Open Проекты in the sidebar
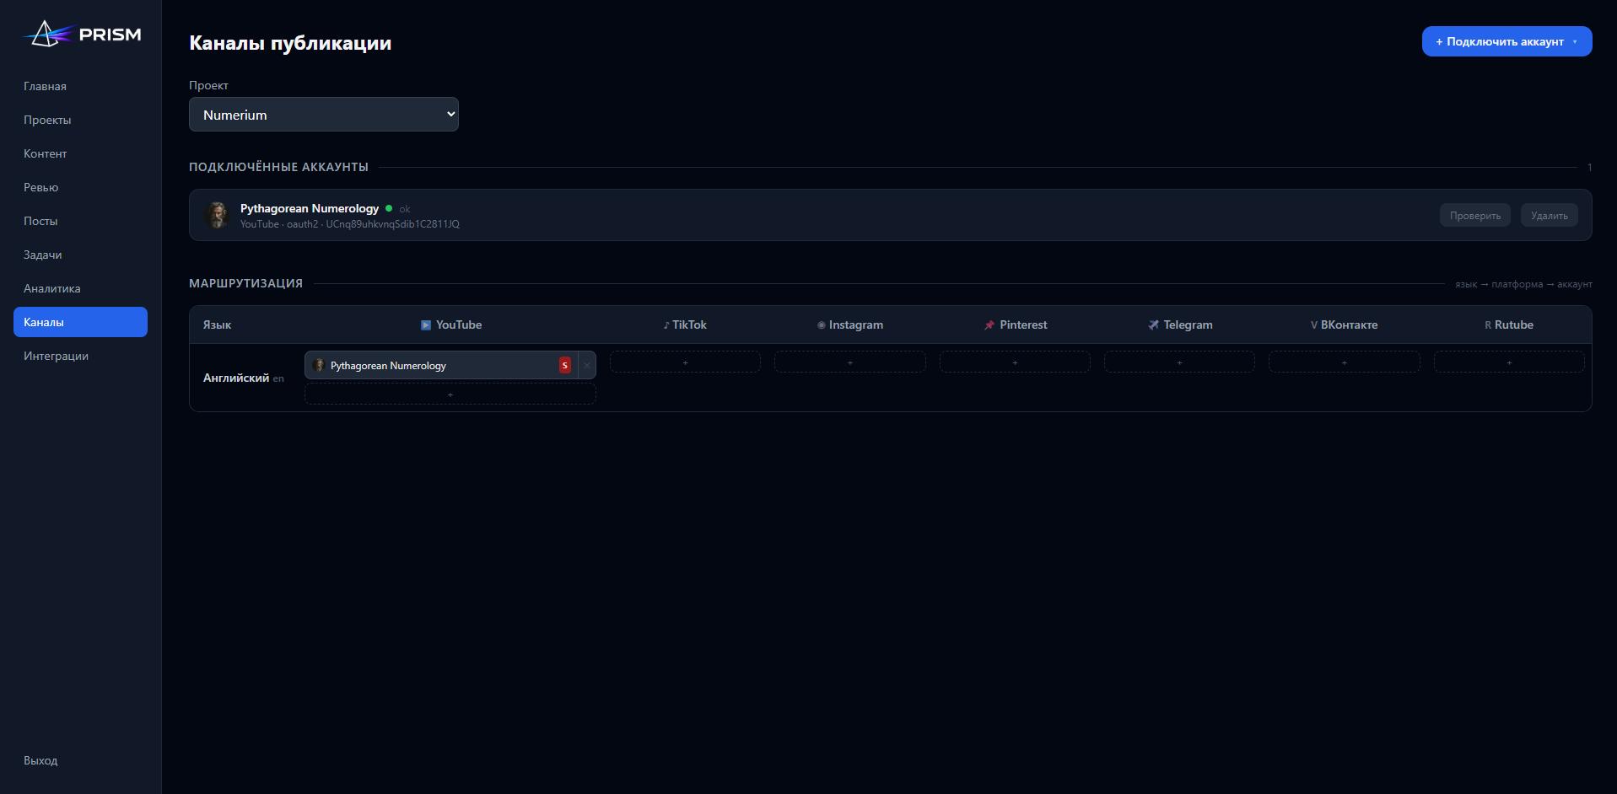The image size is (1617, 794). (x=80, y=120)
